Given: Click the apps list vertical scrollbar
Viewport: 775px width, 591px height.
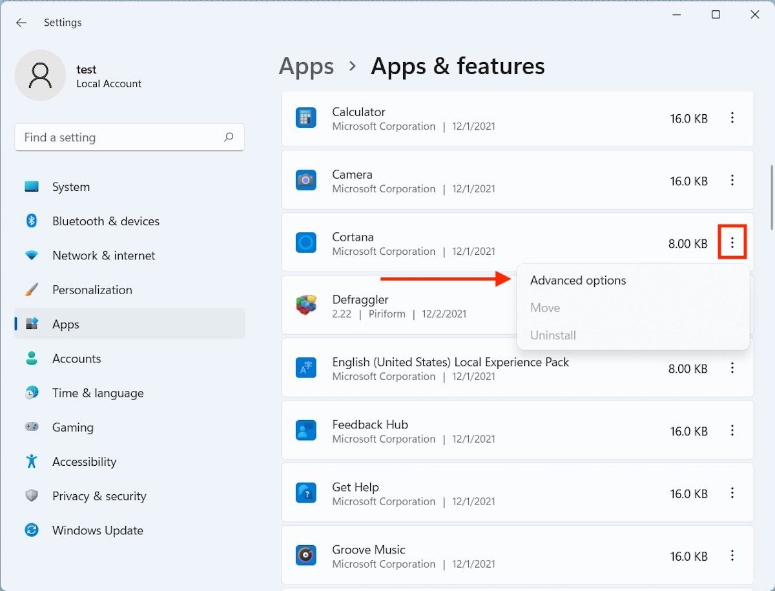Looking at the screenshot, I should click(x=771, y=197).
